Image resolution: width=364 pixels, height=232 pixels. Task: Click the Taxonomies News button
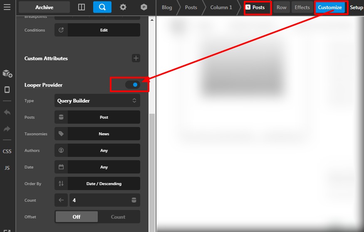click(104, 134)
